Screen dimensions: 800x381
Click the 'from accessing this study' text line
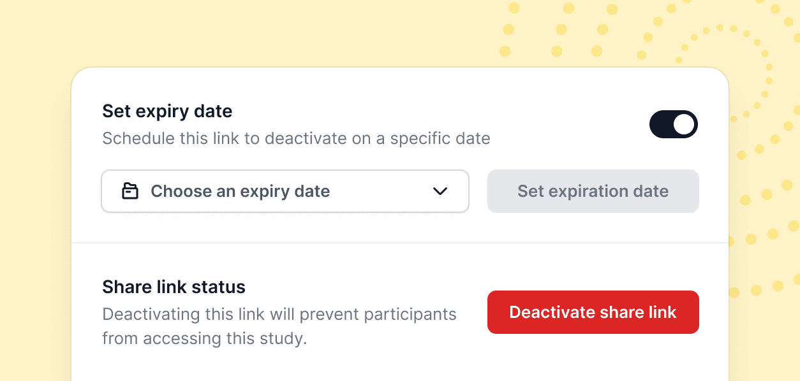(205, 338)
